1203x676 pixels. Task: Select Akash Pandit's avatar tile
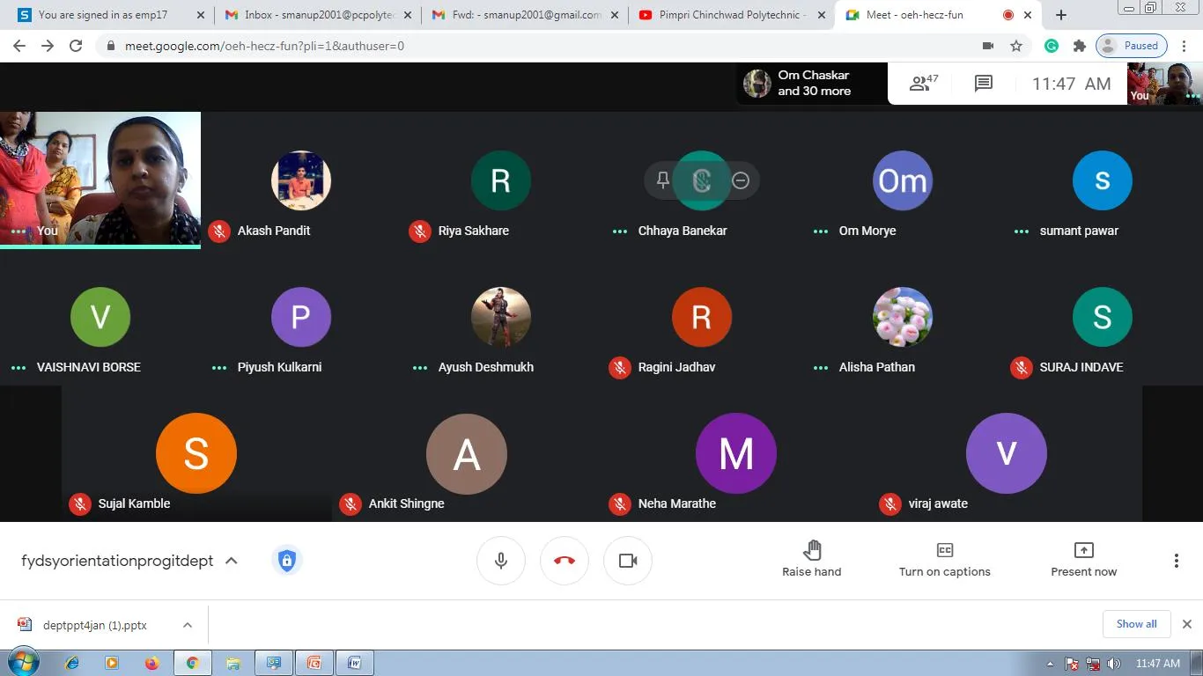[x=301, y=180]
